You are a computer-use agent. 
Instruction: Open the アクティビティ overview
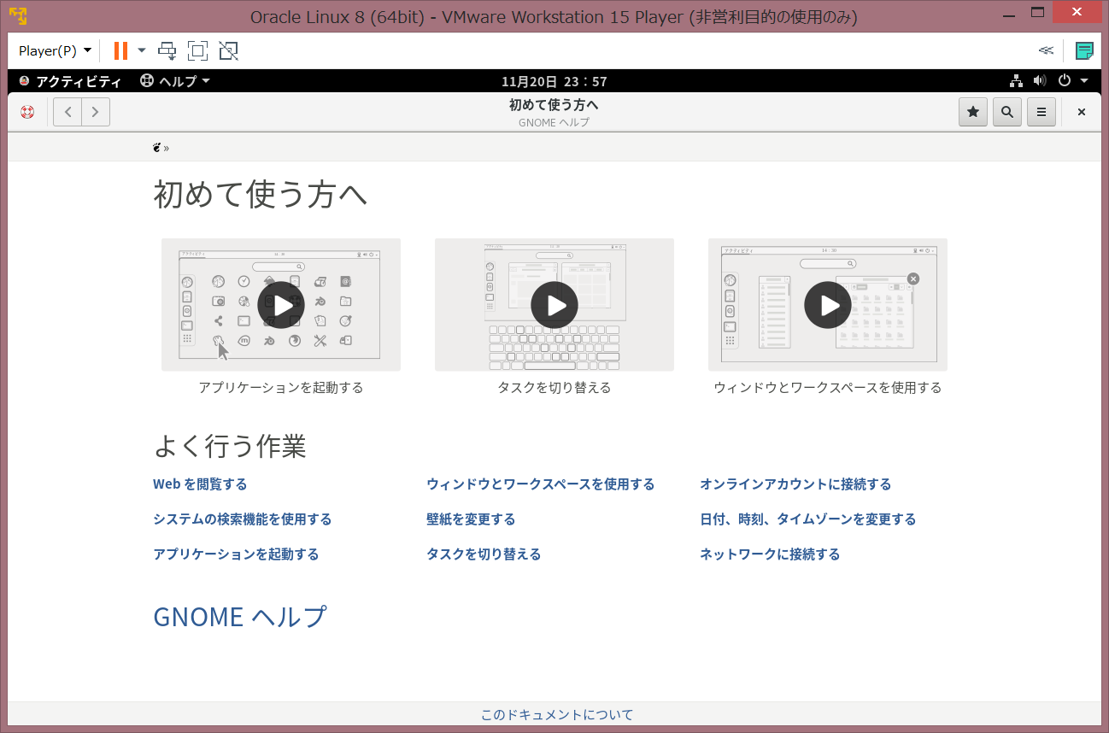69,81
